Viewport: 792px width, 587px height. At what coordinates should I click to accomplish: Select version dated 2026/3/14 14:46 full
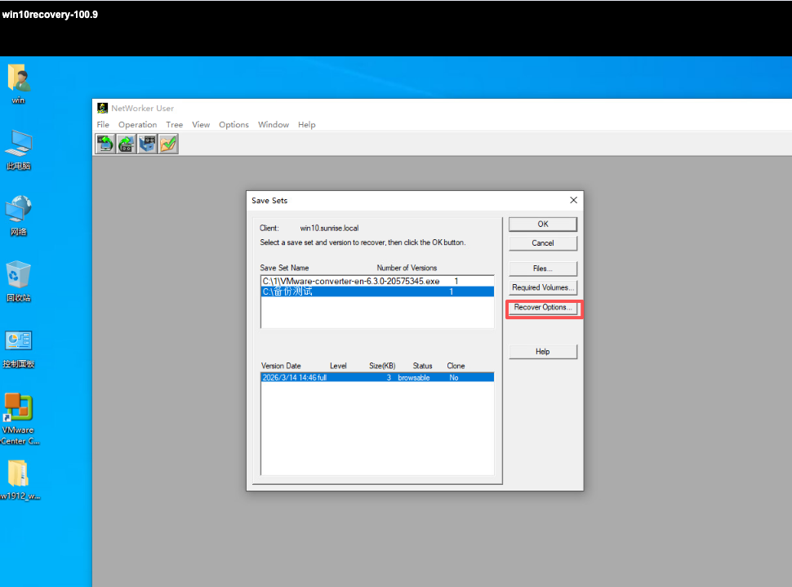coord(377,377)
